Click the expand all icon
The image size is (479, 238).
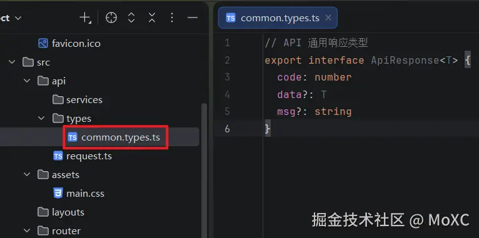tap(131, 18)
